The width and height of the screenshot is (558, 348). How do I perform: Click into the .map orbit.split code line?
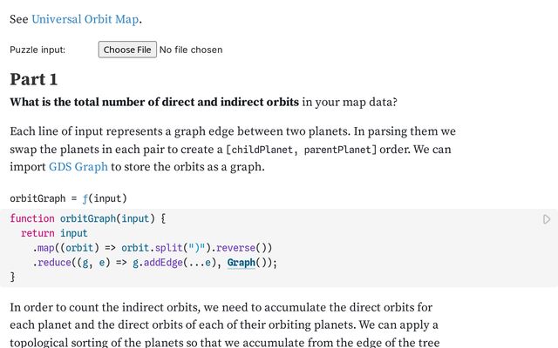(153, 248)
